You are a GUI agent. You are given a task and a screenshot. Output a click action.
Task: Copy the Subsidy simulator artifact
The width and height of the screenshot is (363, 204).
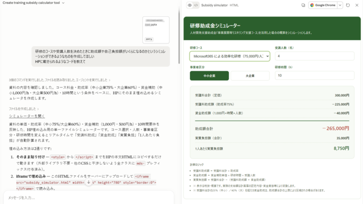[303, 5]
